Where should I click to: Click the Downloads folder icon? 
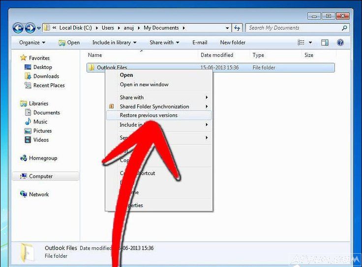(28, 76)
